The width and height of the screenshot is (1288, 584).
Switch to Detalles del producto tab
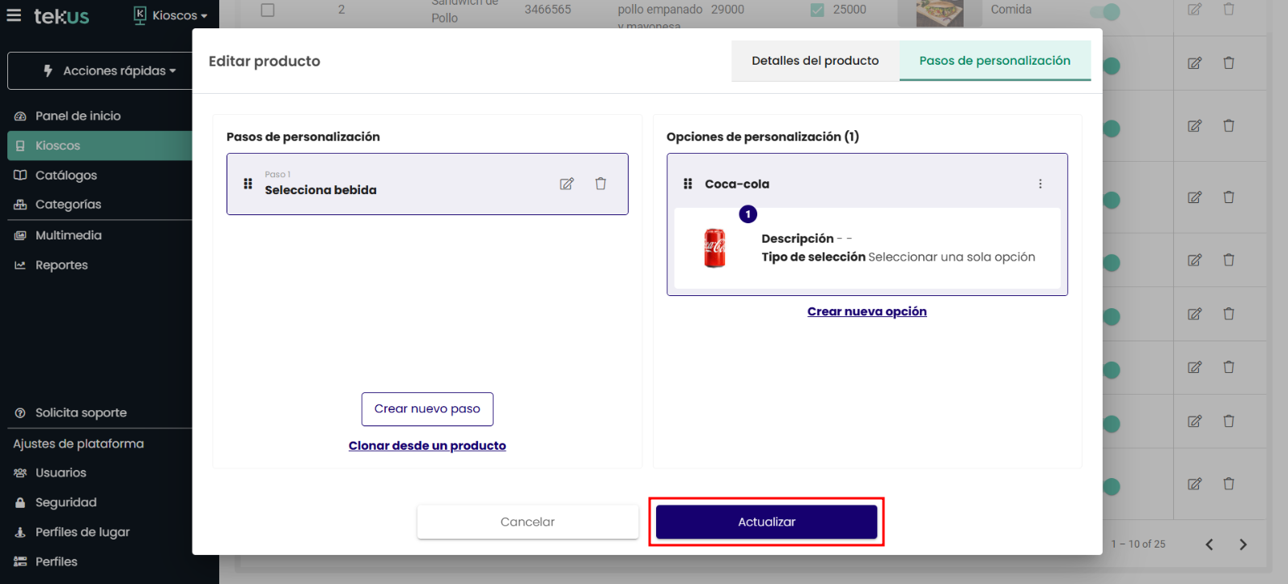(815, 61)
